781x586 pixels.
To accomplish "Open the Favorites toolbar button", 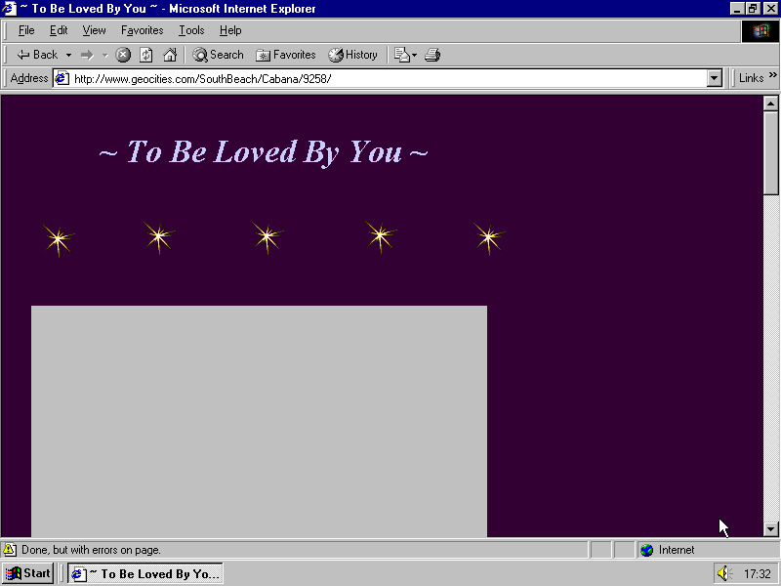I will click(x=285, y=55).
